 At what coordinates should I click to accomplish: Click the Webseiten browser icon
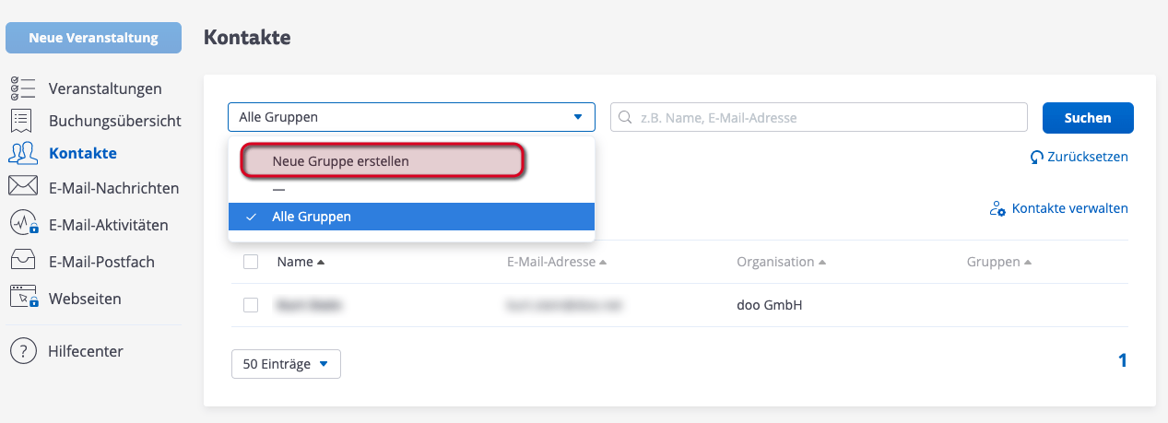click(x=23, y=297)
